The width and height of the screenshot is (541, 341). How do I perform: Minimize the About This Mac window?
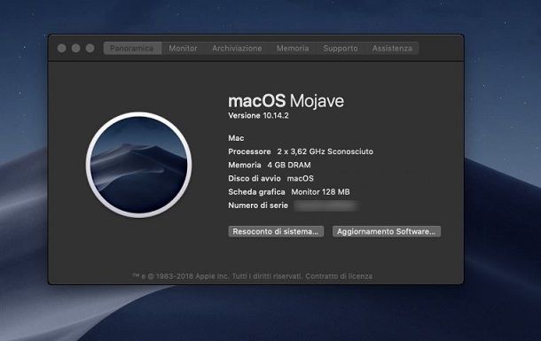(x=76, y=48)
